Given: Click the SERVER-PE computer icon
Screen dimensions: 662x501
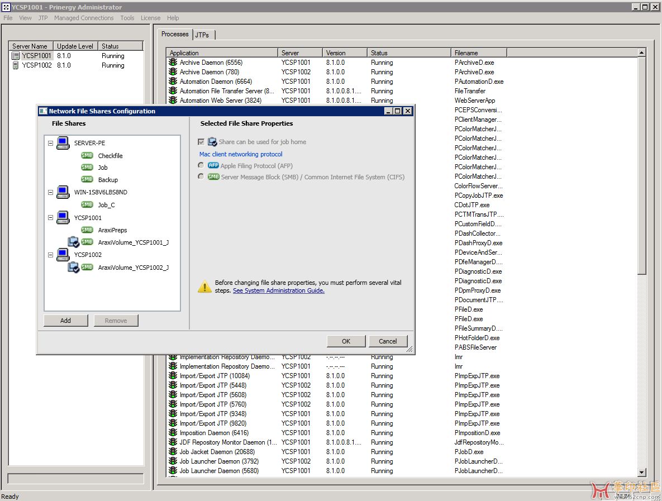Looking at the screenshot, I should pyautogui.click(x=63, y=143).
